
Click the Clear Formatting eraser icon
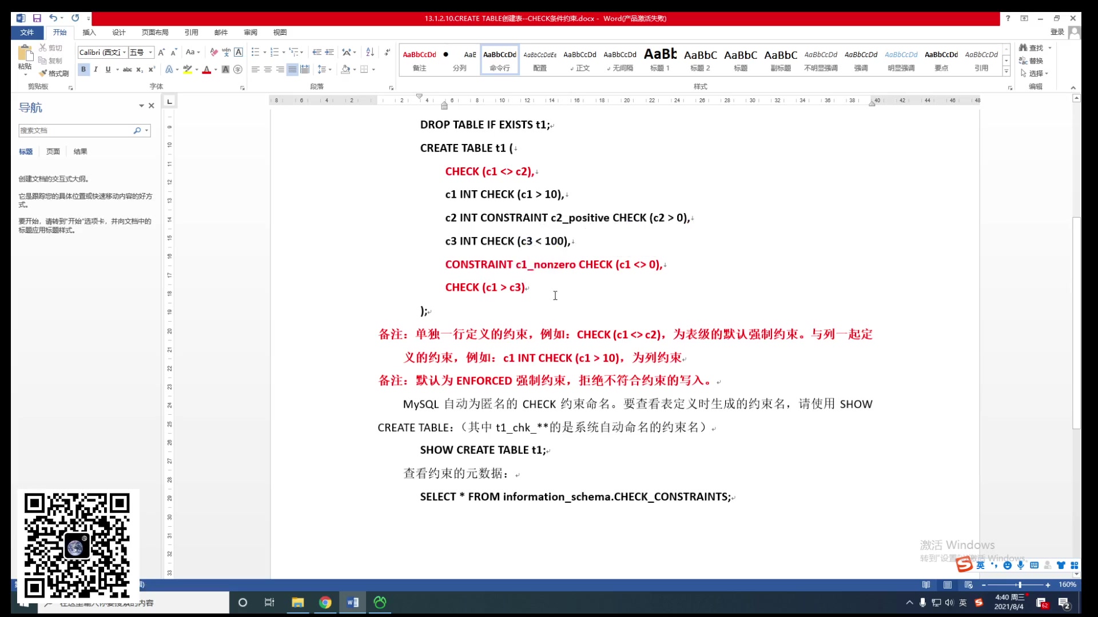click(x=214, y=52)
